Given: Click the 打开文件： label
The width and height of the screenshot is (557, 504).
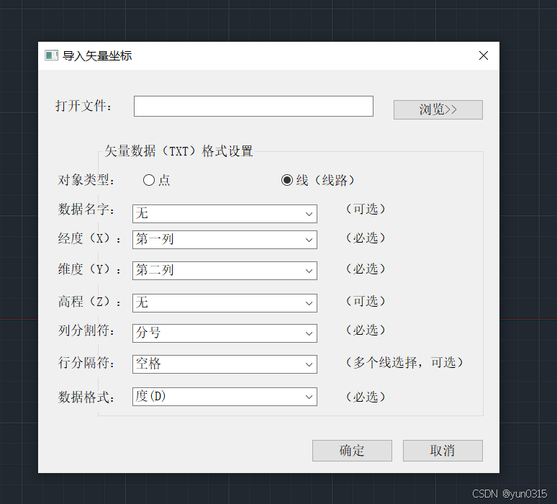Looking at the screenshot, I should [x=83, y=106].
